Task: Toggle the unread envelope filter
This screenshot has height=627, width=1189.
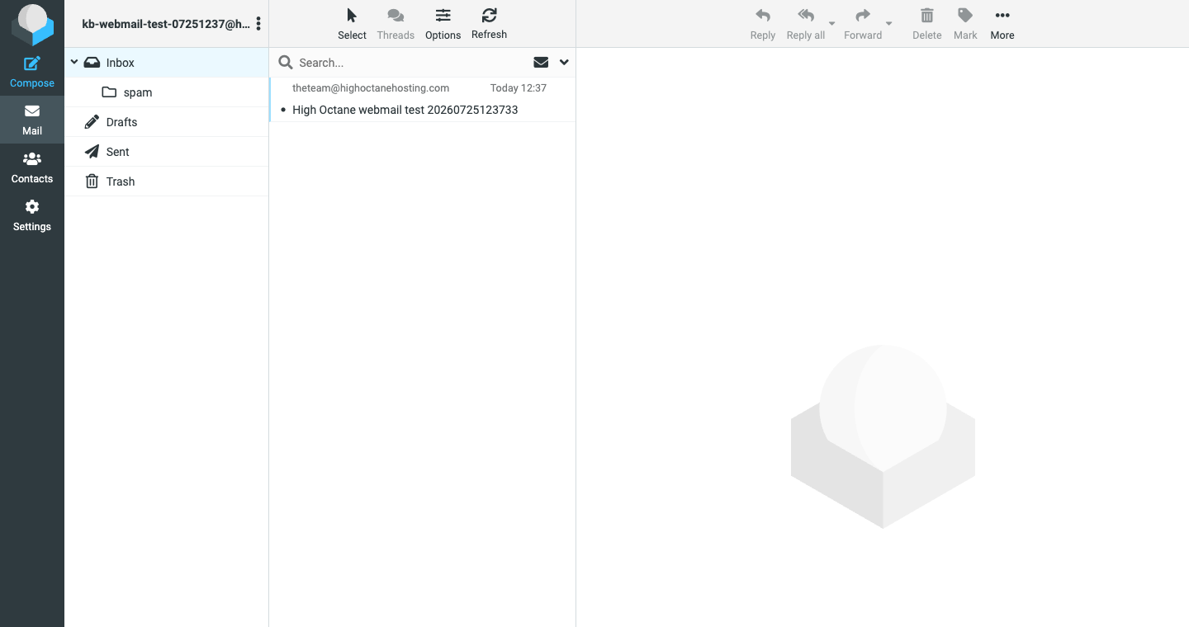Action: click(541, 63)
